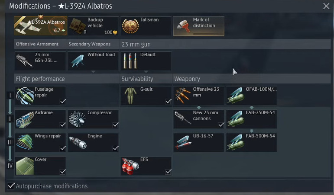This screenshot has height=195, width=334.
Task: Toggle the Wings repair checkmark
Action: 63,148
